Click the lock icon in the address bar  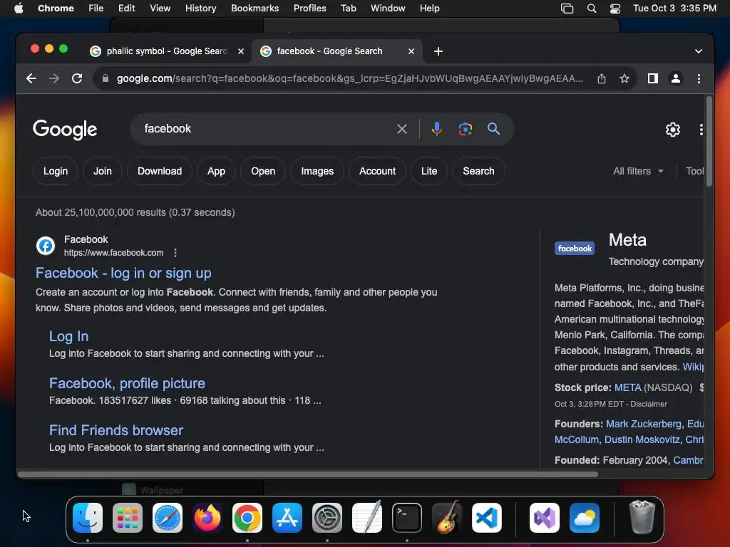point(106,78)
